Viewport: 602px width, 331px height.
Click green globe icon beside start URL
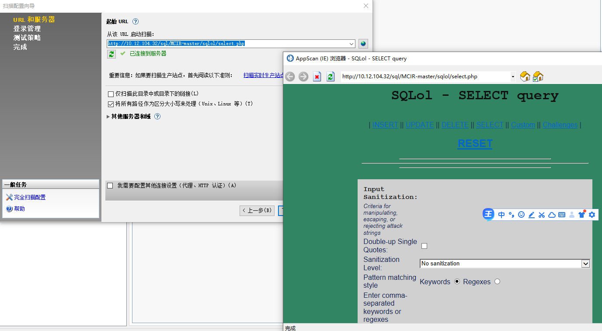pos(363,43)
